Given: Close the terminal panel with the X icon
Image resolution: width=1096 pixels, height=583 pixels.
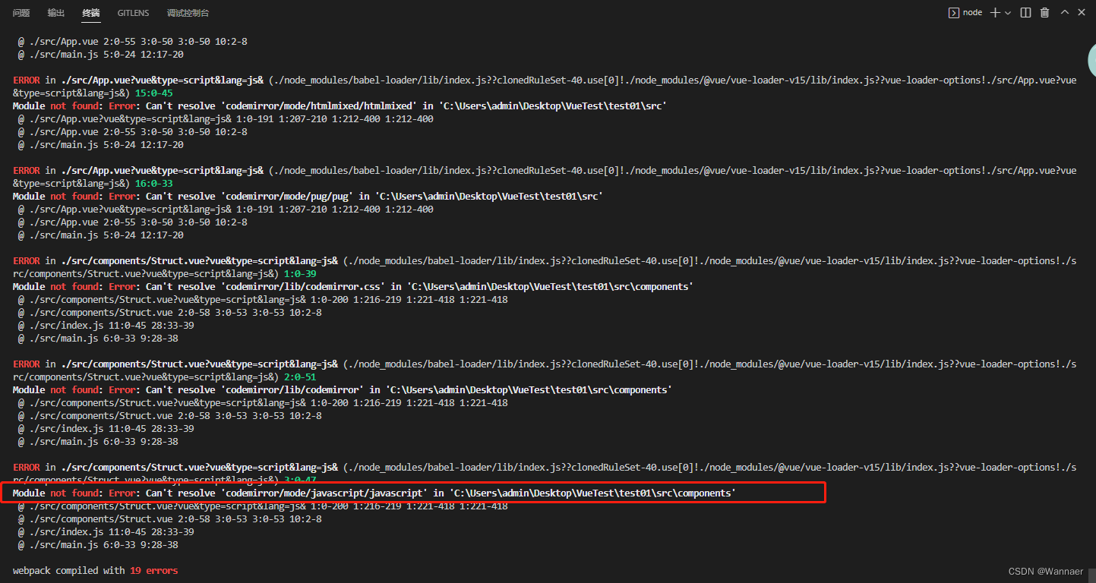Looking at the screenshot, I should 1082,12.
